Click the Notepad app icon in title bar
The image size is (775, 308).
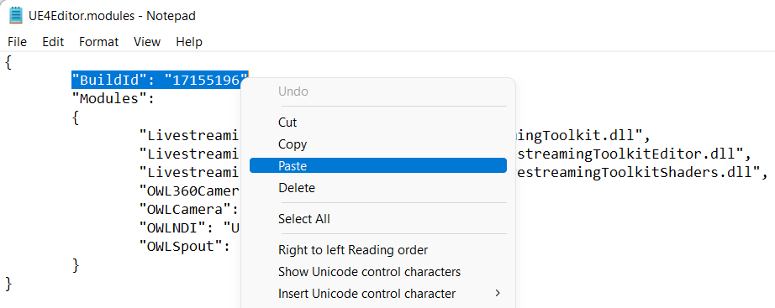(16, 16)
